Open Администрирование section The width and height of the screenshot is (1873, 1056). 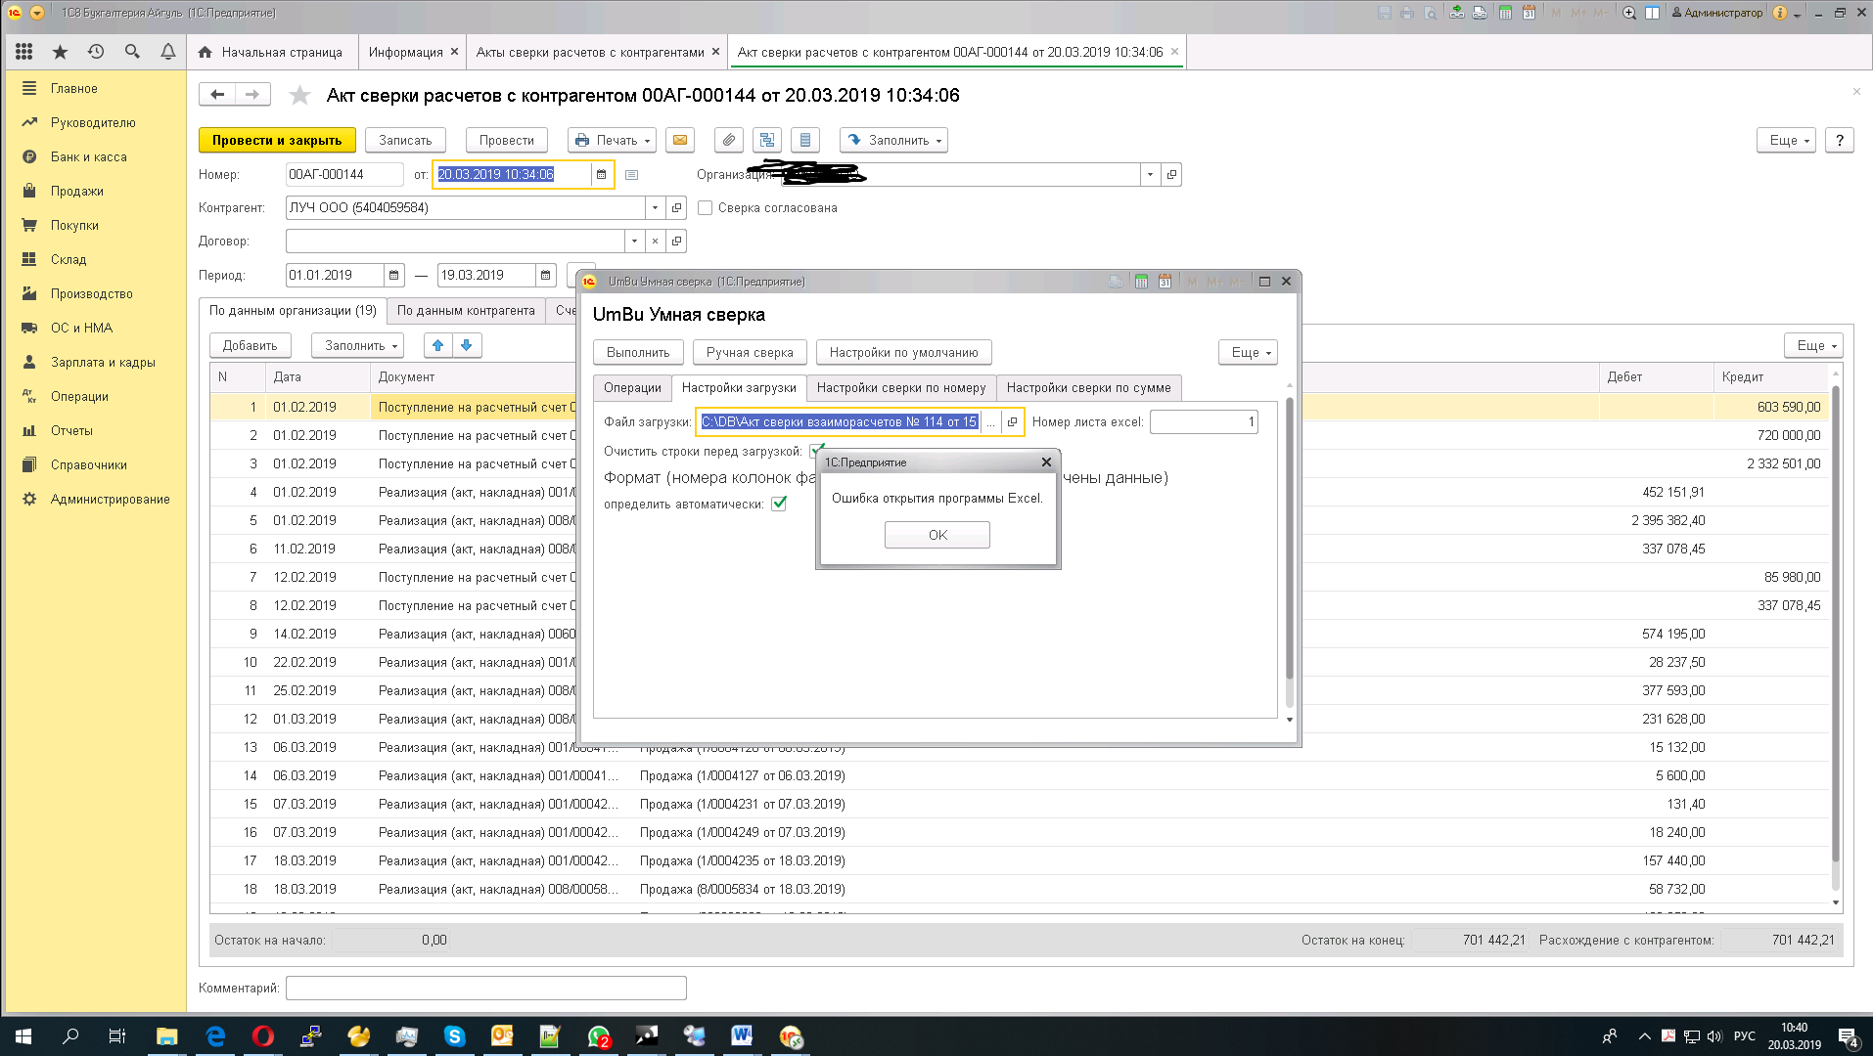(110, 499)
